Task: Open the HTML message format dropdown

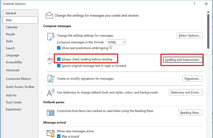Action: pos(116,42)
